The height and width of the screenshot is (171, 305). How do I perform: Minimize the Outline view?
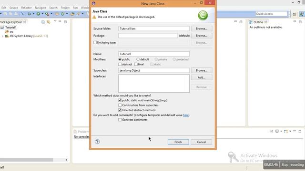[295, 21]
